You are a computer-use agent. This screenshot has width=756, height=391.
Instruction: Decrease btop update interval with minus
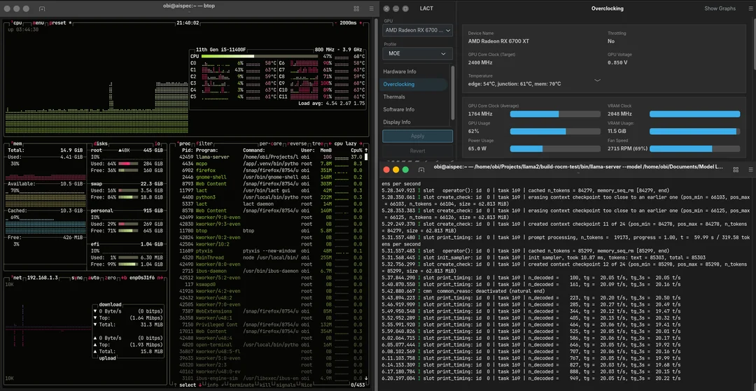pos(335,22)
